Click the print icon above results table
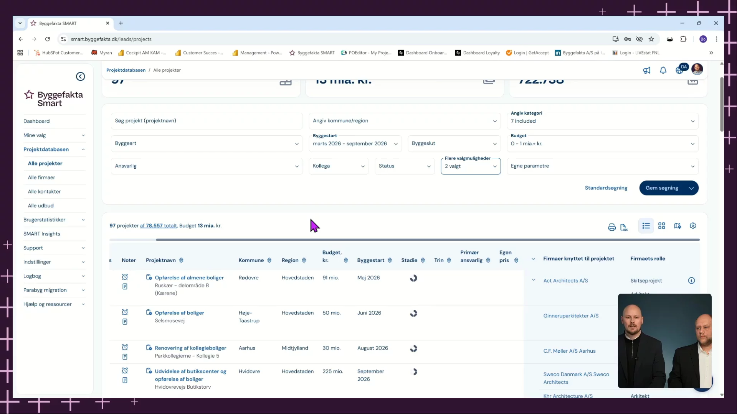This screenshot has height=414, width=737. [611, 227]
